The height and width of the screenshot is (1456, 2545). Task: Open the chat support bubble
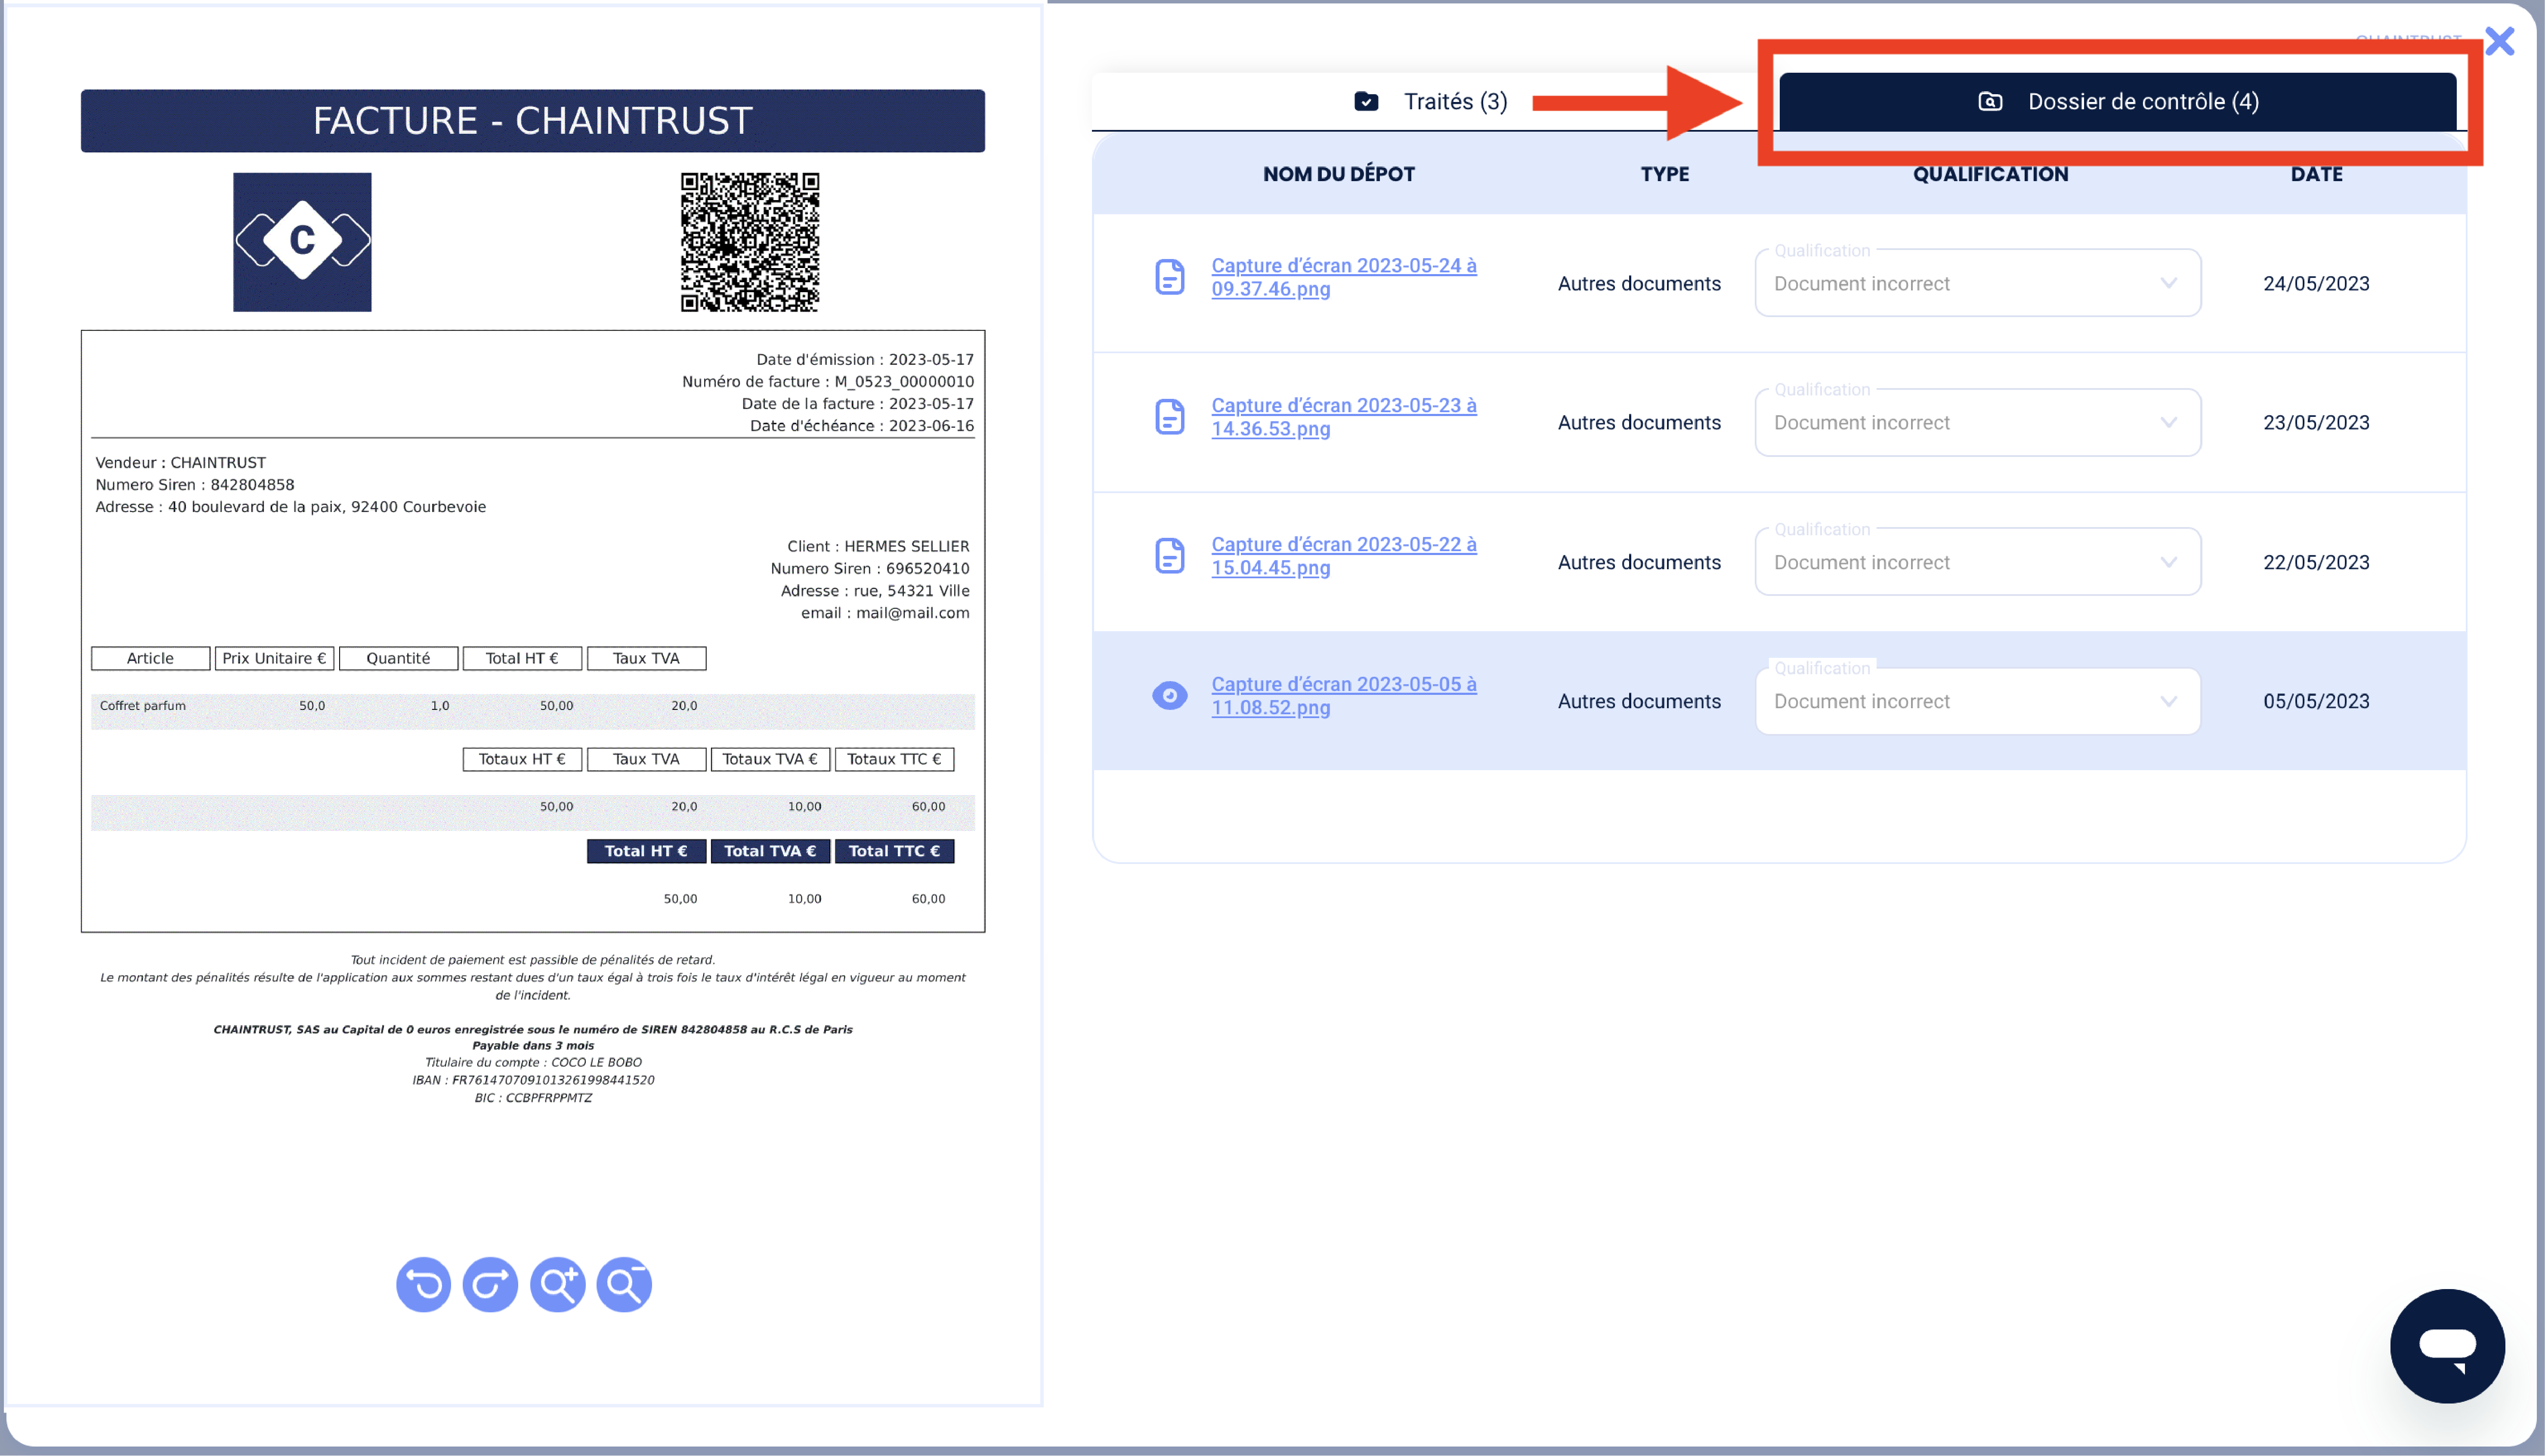pos(2447,1345)
